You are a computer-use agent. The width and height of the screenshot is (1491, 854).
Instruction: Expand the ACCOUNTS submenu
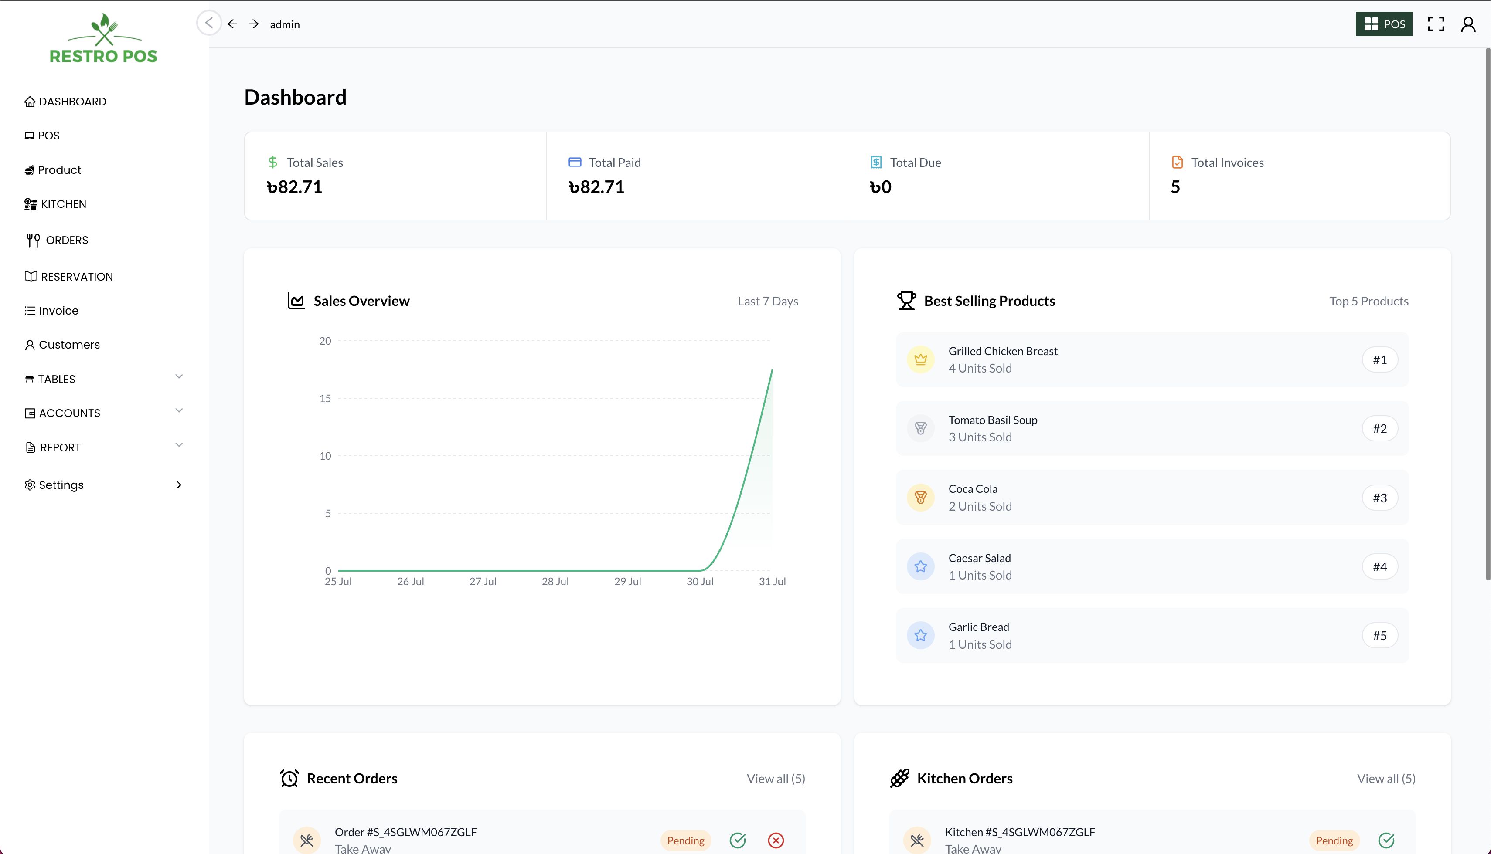coord(179,410)
